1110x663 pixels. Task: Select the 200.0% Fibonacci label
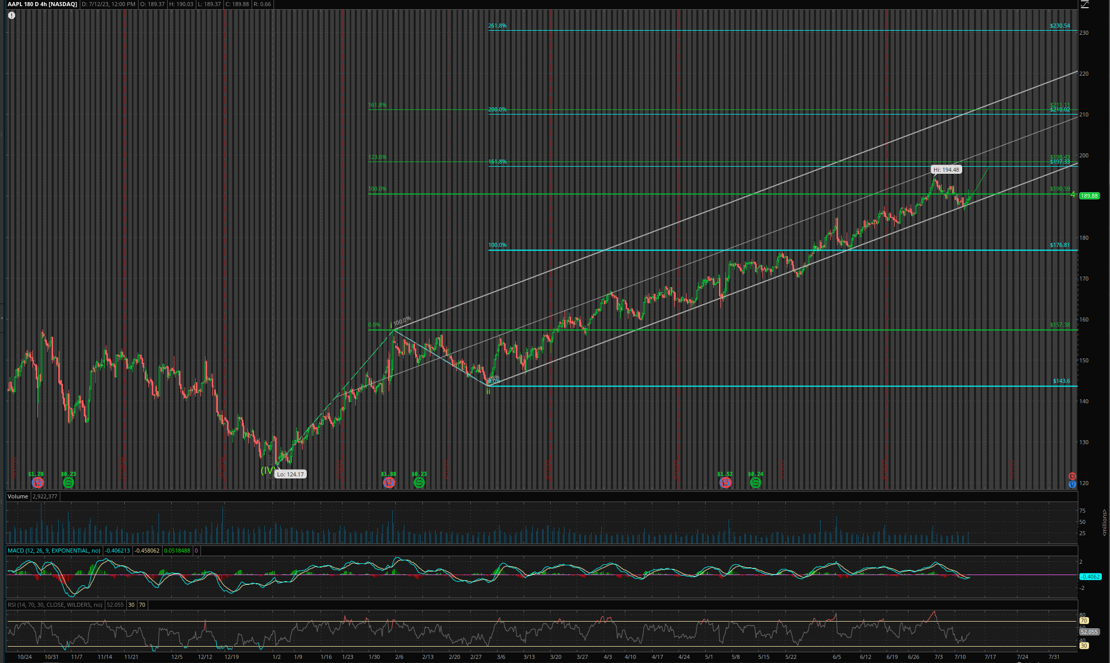[x=497, y=109]
